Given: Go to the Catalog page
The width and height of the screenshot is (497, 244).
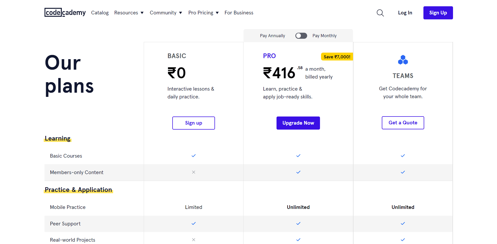Looking at the screenshot, I should (100, 13).
